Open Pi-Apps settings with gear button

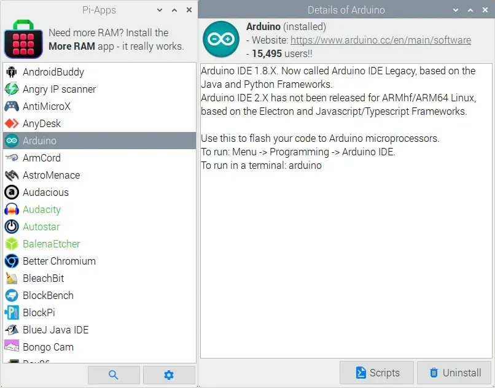click(x=169, y=375)
